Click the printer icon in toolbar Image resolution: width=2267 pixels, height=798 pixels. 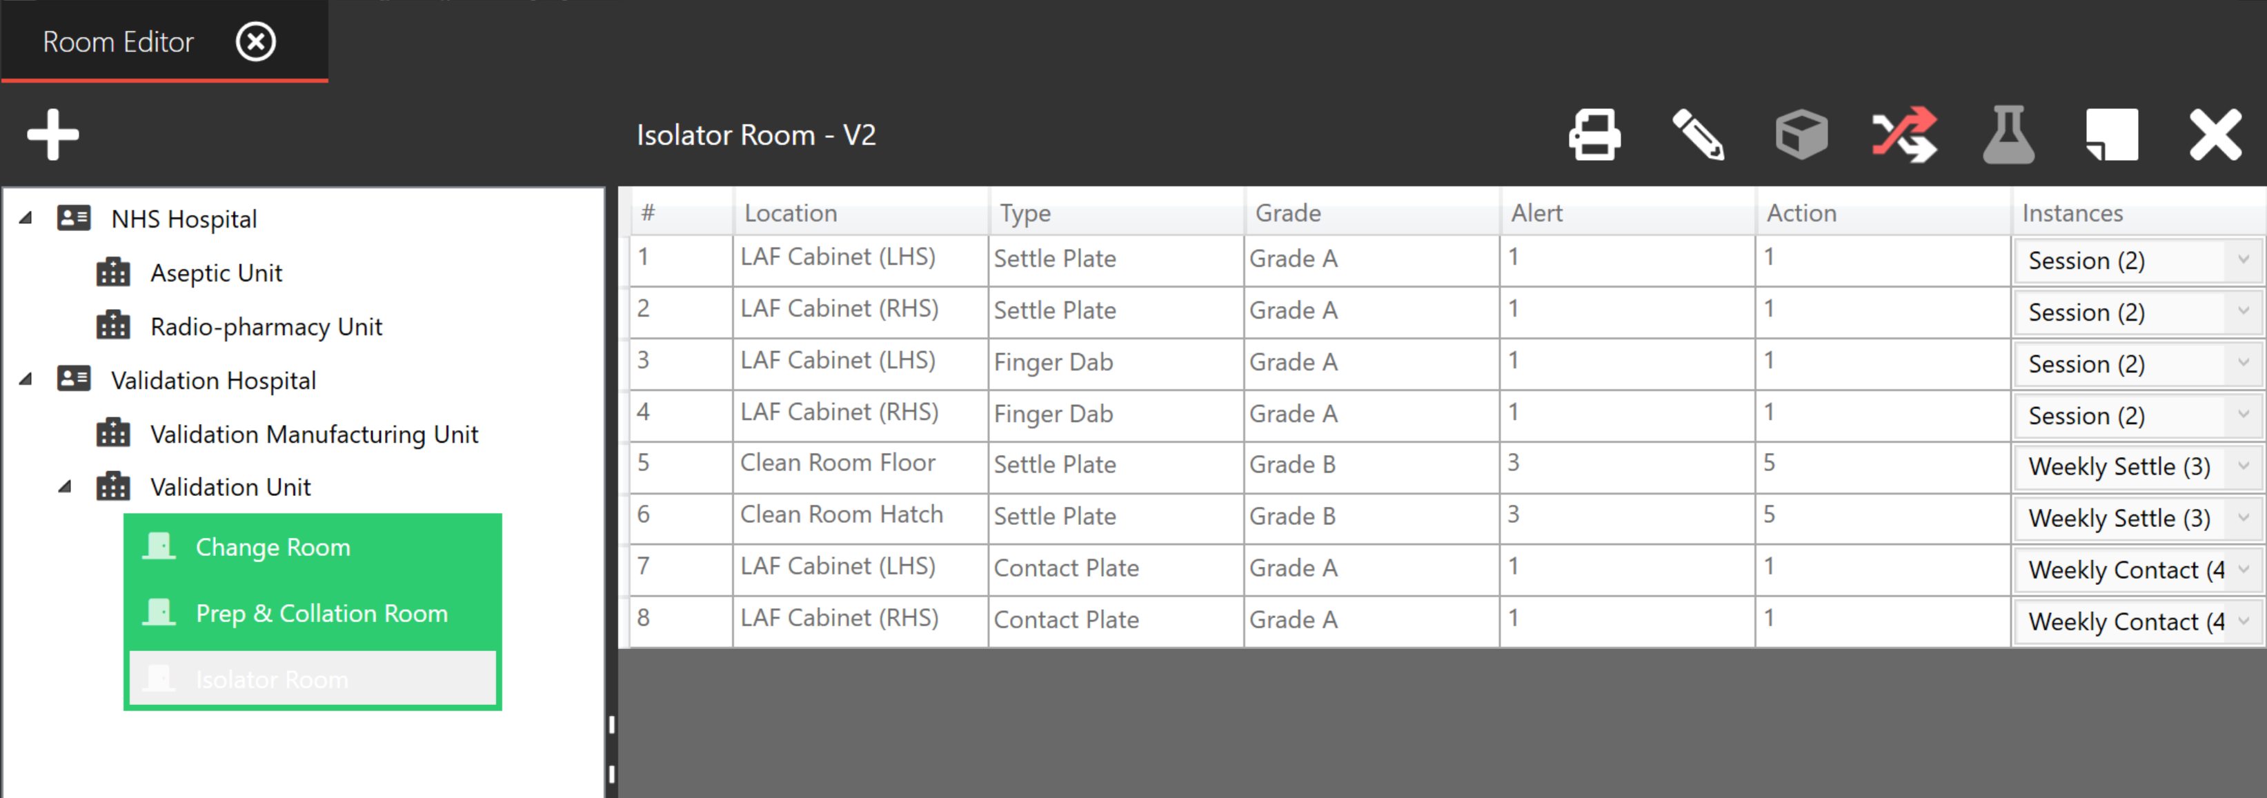point(1594,134)
